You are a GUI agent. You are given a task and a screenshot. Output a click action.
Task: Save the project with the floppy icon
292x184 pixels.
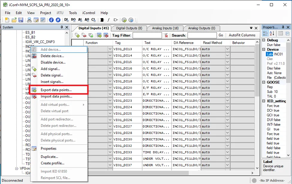point(21,20)
